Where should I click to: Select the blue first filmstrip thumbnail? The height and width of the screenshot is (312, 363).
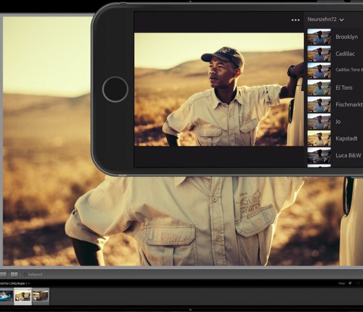pos(6,296)
